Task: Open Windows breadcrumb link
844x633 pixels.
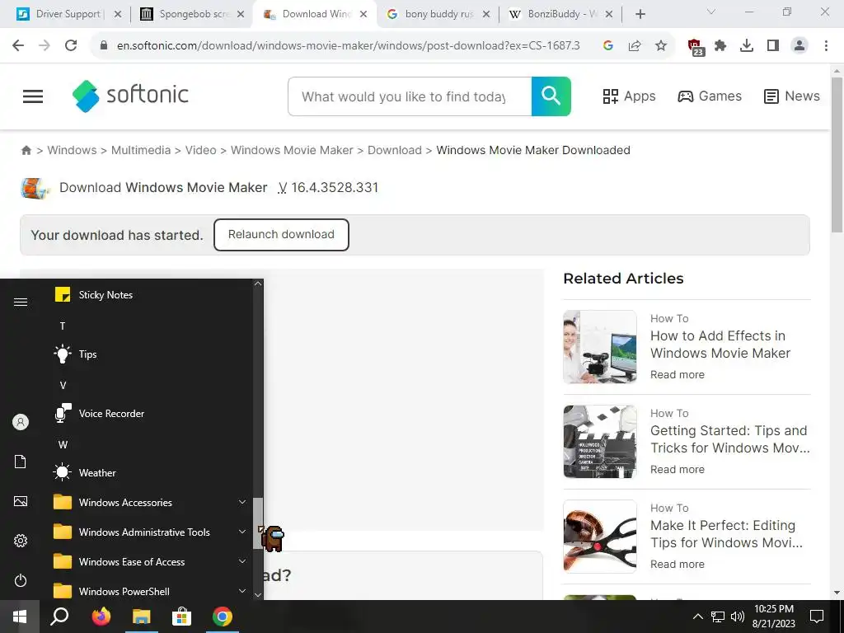Action: (73, 150)
